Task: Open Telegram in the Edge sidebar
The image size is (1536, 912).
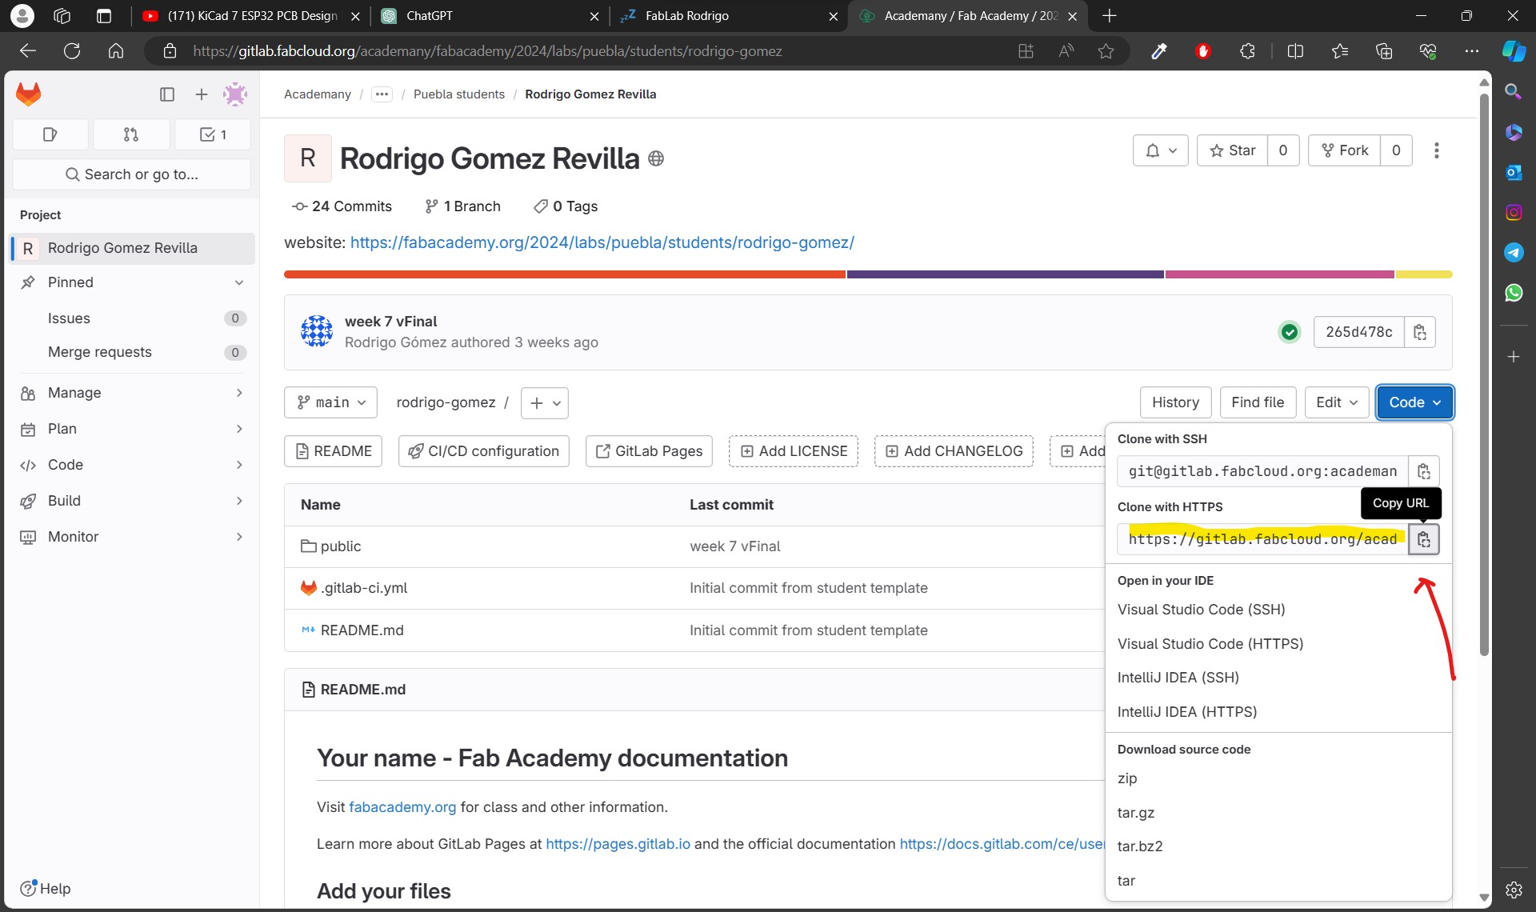Action: click(x=1514, y=253)
